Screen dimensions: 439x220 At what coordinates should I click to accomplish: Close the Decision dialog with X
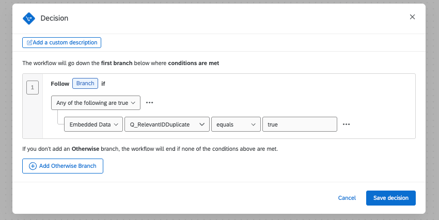click(412, 17)
